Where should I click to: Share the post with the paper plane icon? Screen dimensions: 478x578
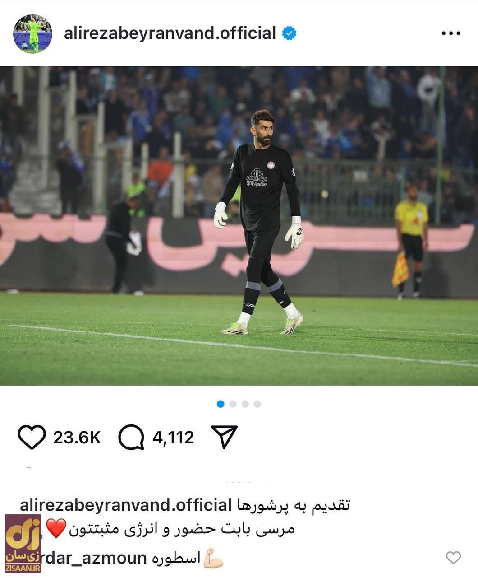pos(224,437)
